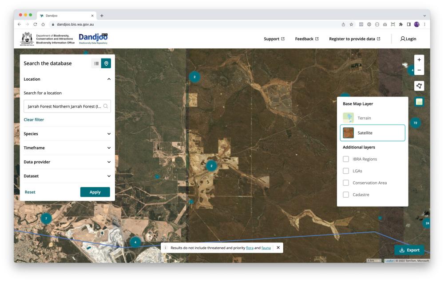Viewport: 444px width, 281px height.
Task: Zoom out on the map
Action: [419, 70]
